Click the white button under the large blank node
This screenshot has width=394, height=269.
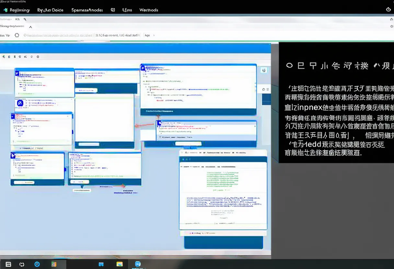coord(89,144)
